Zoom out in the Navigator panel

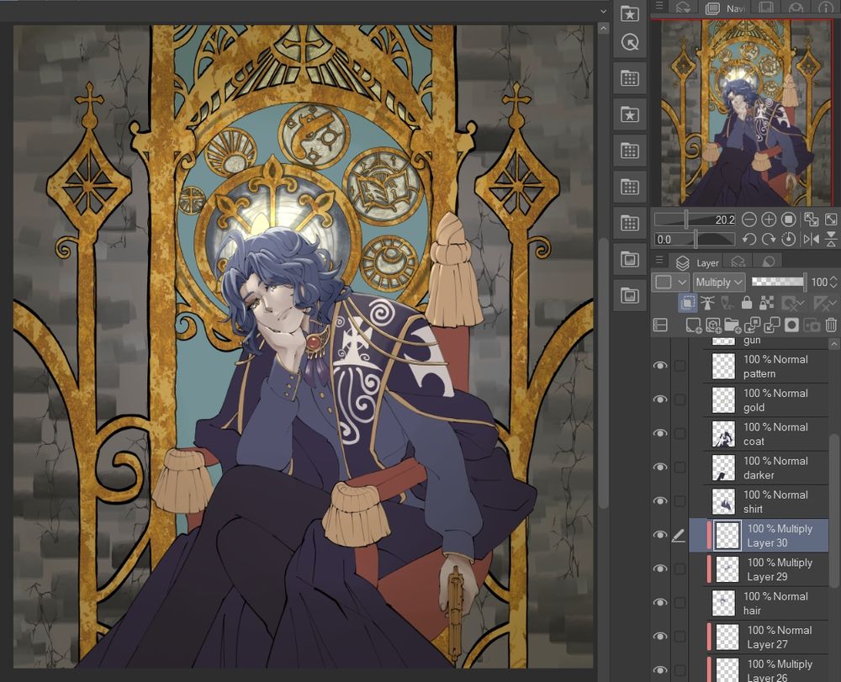[749, 219]
